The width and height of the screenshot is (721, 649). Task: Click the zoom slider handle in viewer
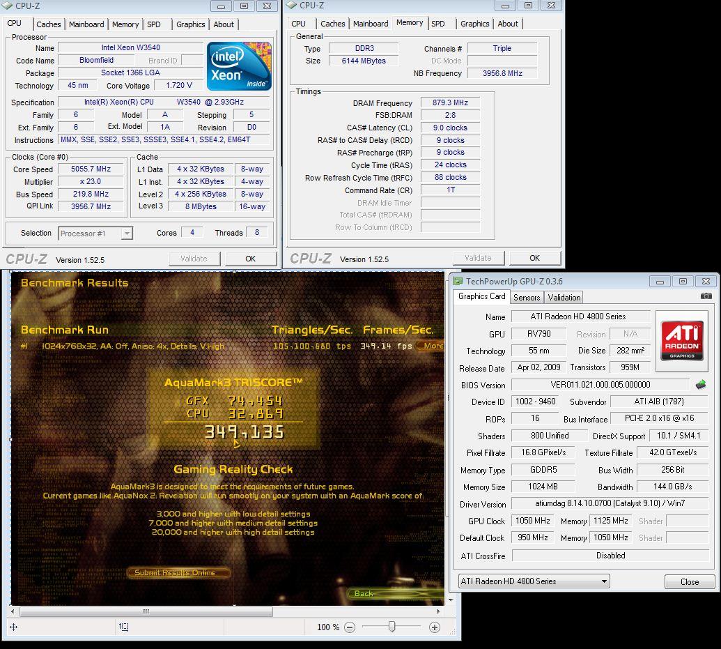(391, 627)
